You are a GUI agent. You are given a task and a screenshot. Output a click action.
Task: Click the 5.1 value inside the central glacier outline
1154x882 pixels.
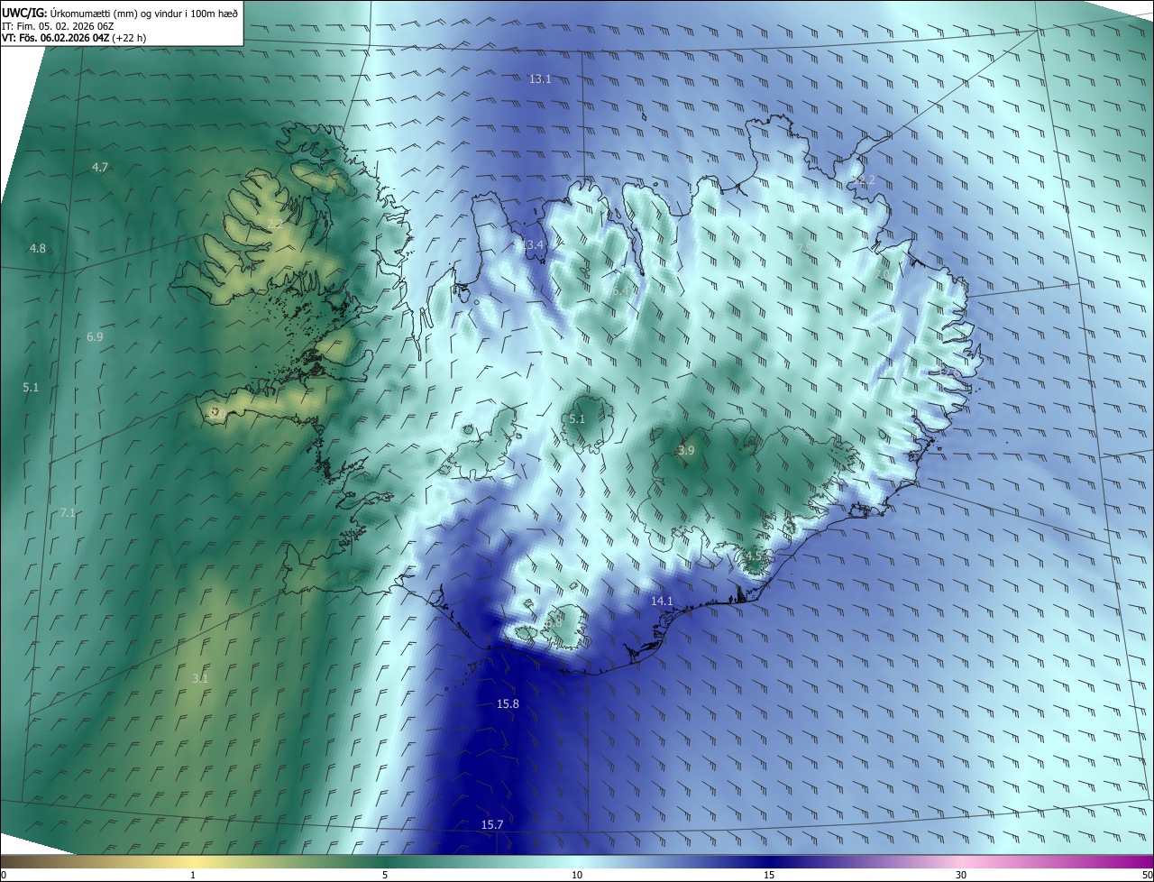pyautogui.click(x=577, y=419)
